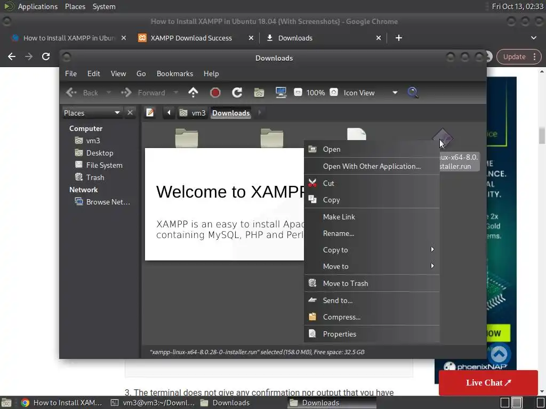Switch to How to Install XAMPP tab
This screenshot has width=546, height=409.
pos(68,38)
